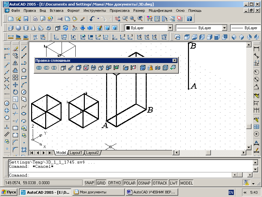The width and height of the screenshot is (262, 197).
Task: Click the black ByLayer color swatch
Action: (128, 28)
